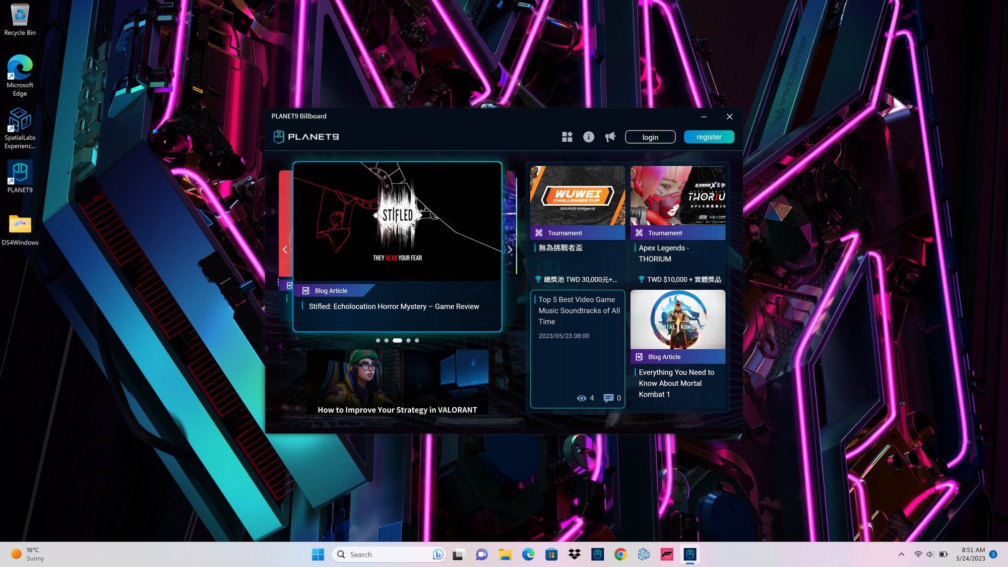The width and height of the screenshot is (1008, 567).
Task: Open File Explorer from the taskbar
Action: coord(505,554)
